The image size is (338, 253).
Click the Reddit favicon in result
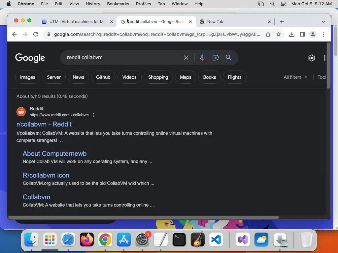[21, 112]
